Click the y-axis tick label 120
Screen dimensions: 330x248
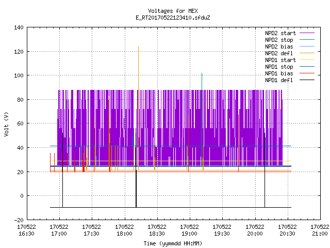pos(19,52)
